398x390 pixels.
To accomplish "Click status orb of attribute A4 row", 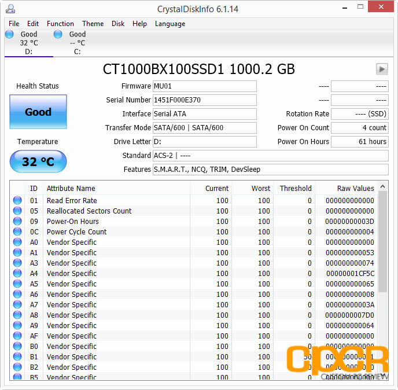I will point(17,273).
